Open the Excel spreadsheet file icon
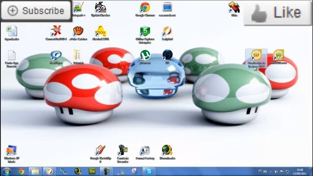The width and height of the screenshot is (313, 176). pyautogui.click(x=12, y=33)
